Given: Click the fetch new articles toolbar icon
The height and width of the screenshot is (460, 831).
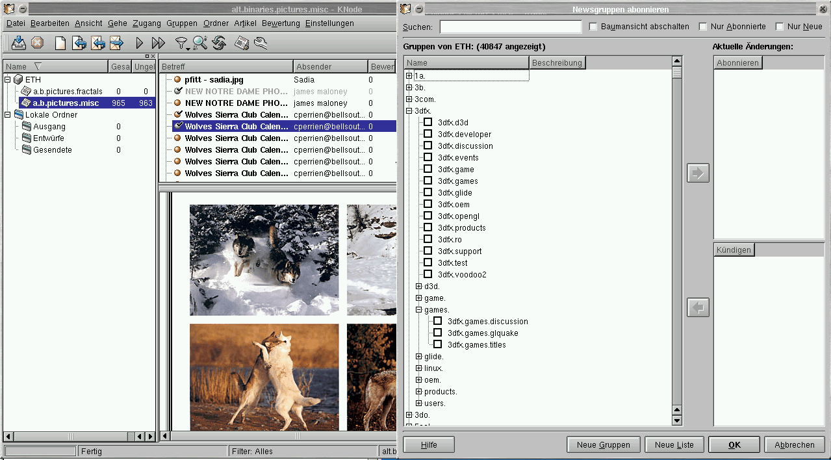Looking at the screenshot, I should [x=19, y=44].
